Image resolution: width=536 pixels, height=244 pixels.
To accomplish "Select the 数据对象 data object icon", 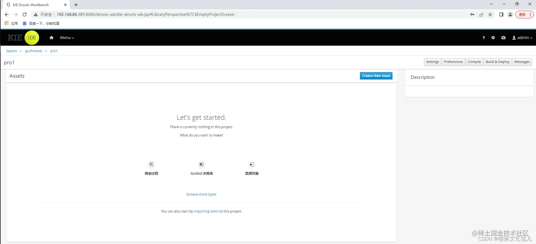I will tap(252, 164).
